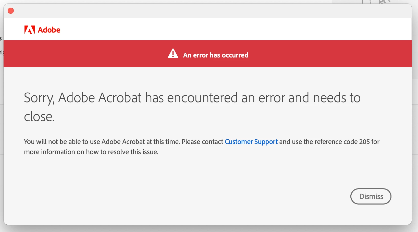The height and width of the screenshot is (232, 418).
Task: Open the Customer Support link
Action: [251, 142]
